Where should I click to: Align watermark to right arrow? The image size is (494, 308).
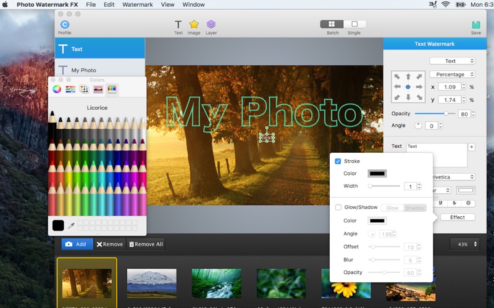tap(419, 87)
